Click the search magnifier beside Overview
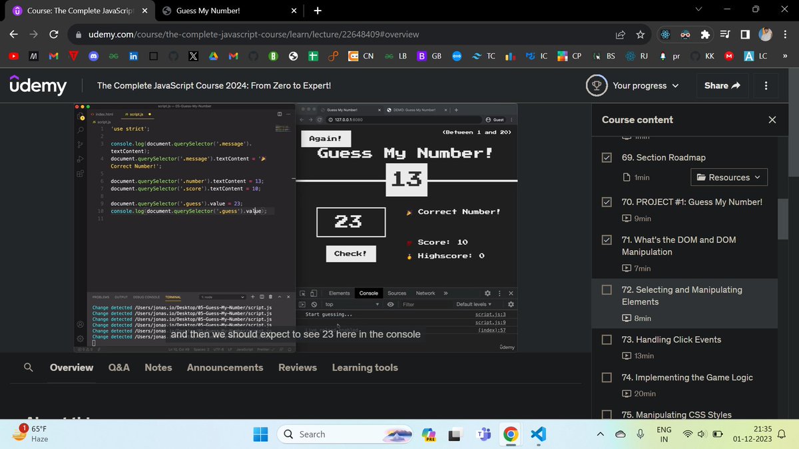 27,367
